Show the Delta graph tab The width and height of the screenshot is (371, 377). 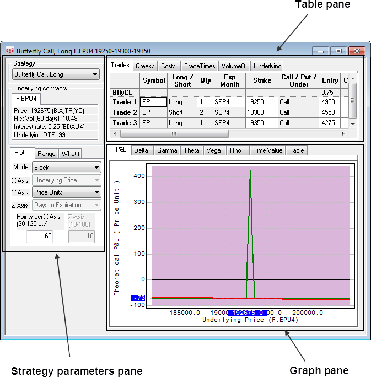click(x=141, y=150)
